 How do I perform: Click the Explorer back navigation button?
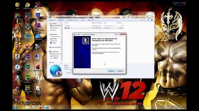pos(49,16)
